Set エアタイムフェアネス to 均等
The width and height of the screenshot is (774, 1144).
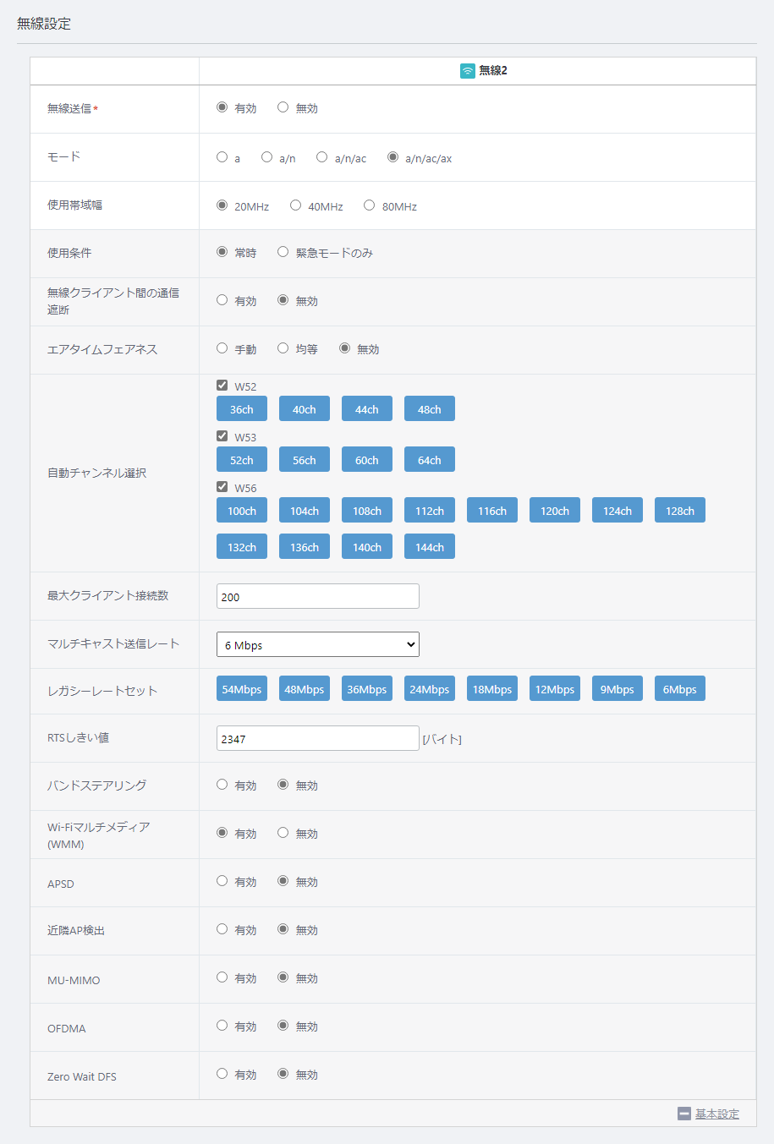pos(283,348)
